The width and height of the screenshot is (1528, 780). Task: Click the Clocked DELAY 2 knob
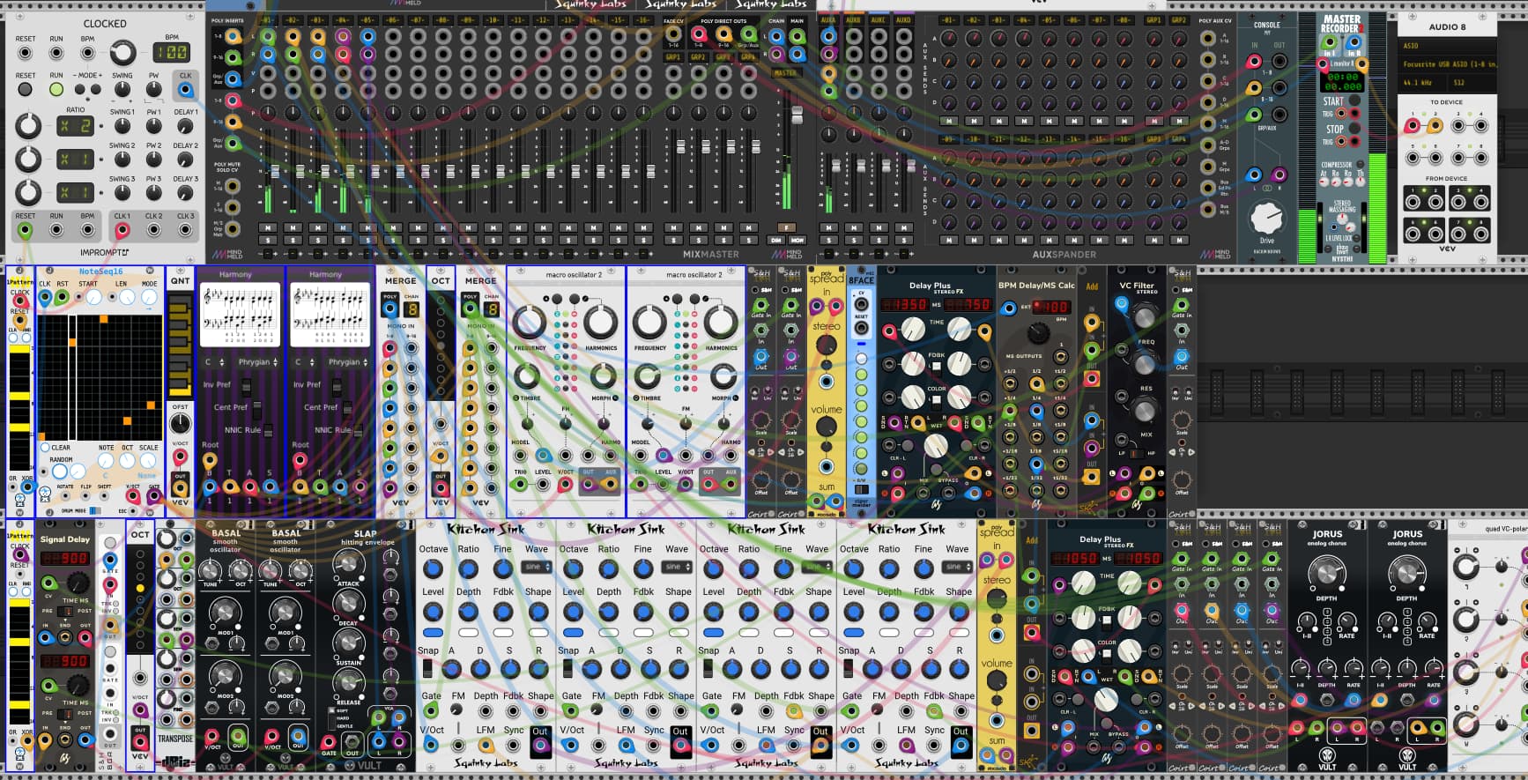point(185,160)
